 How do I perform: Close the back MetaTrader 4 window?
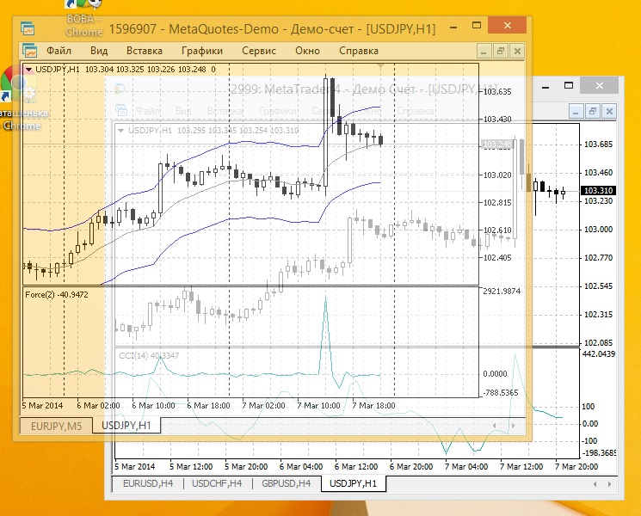600,85
